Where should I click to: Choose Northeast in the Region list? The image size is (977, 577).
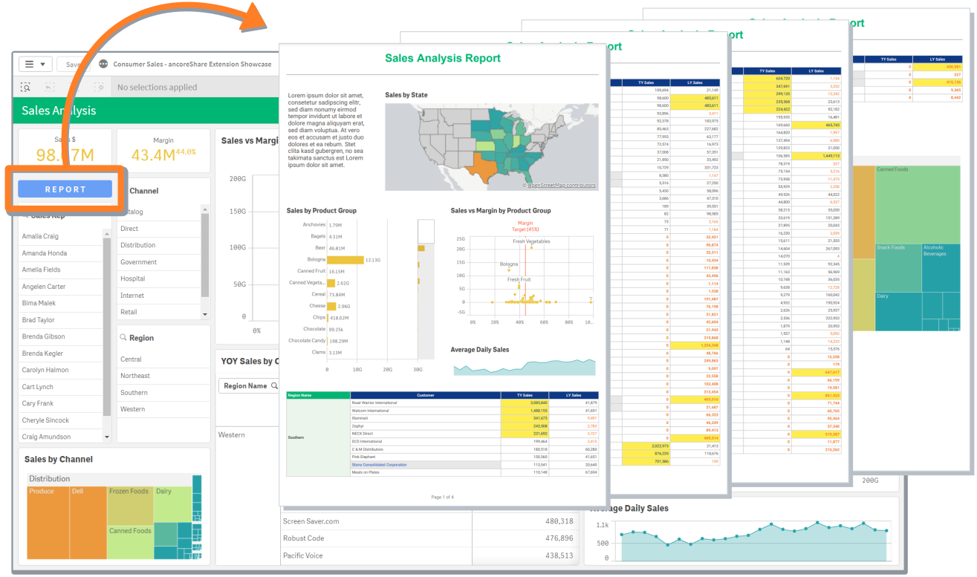click(x=163, y=376)
